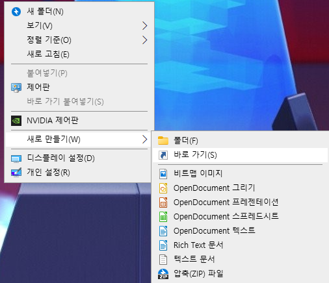329x283 pixels.
Task: Open the 보기(V) menu entry
Action: coord(79,26)
